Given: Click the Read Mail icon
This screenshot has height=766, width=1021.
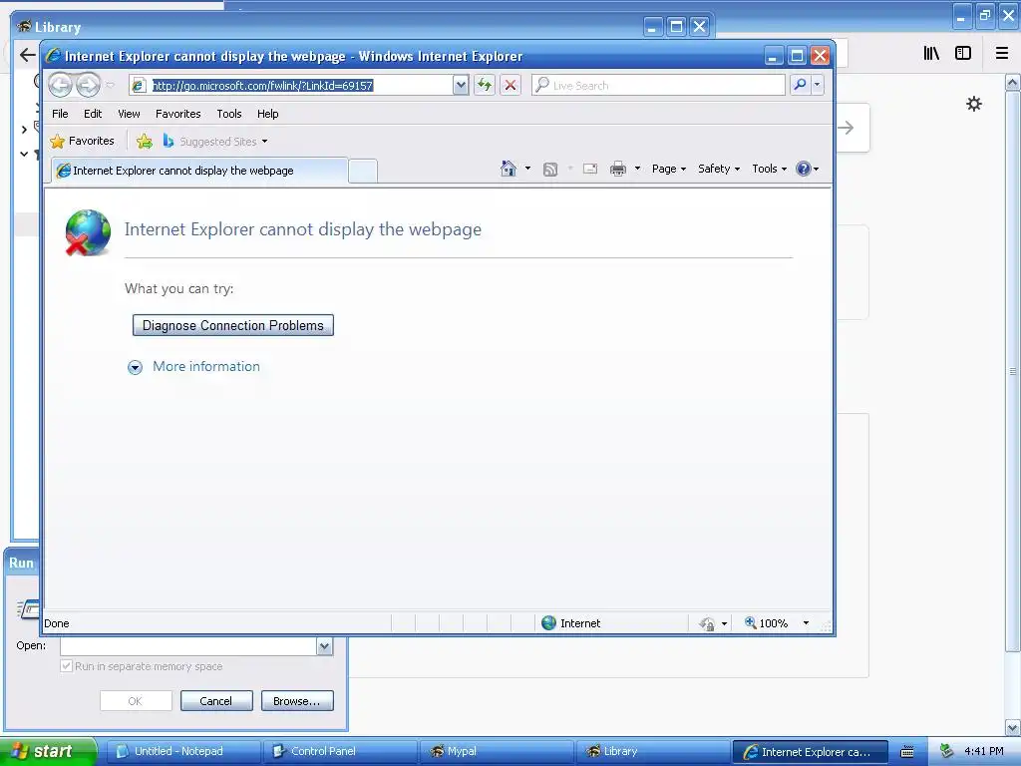Looking at the screenshot, I should pyautogui.click(x=590, y=170).
